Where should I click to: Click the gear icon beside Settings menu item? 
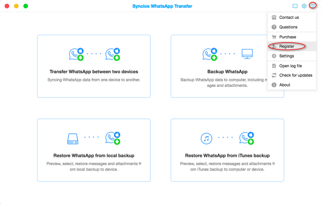click(x=274, y=56)
